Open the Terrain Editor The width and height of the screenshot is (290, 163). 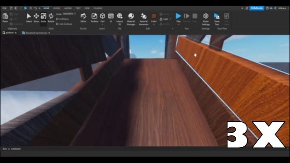(x=83, y=16)
